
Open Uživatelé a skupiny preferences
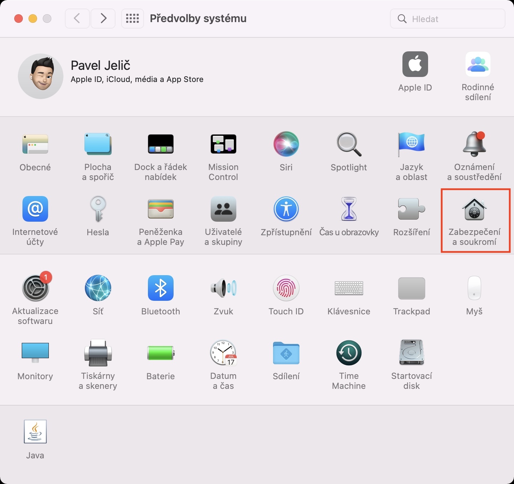[223, 209]
